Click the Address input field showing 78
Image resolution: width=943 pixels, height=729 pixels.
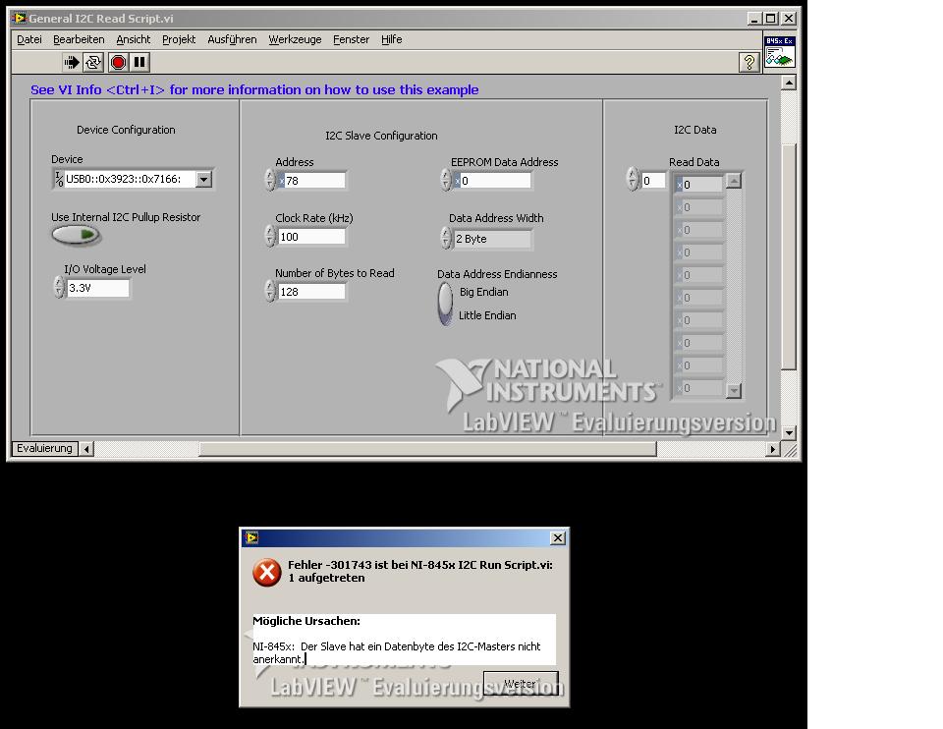(311, 181)
